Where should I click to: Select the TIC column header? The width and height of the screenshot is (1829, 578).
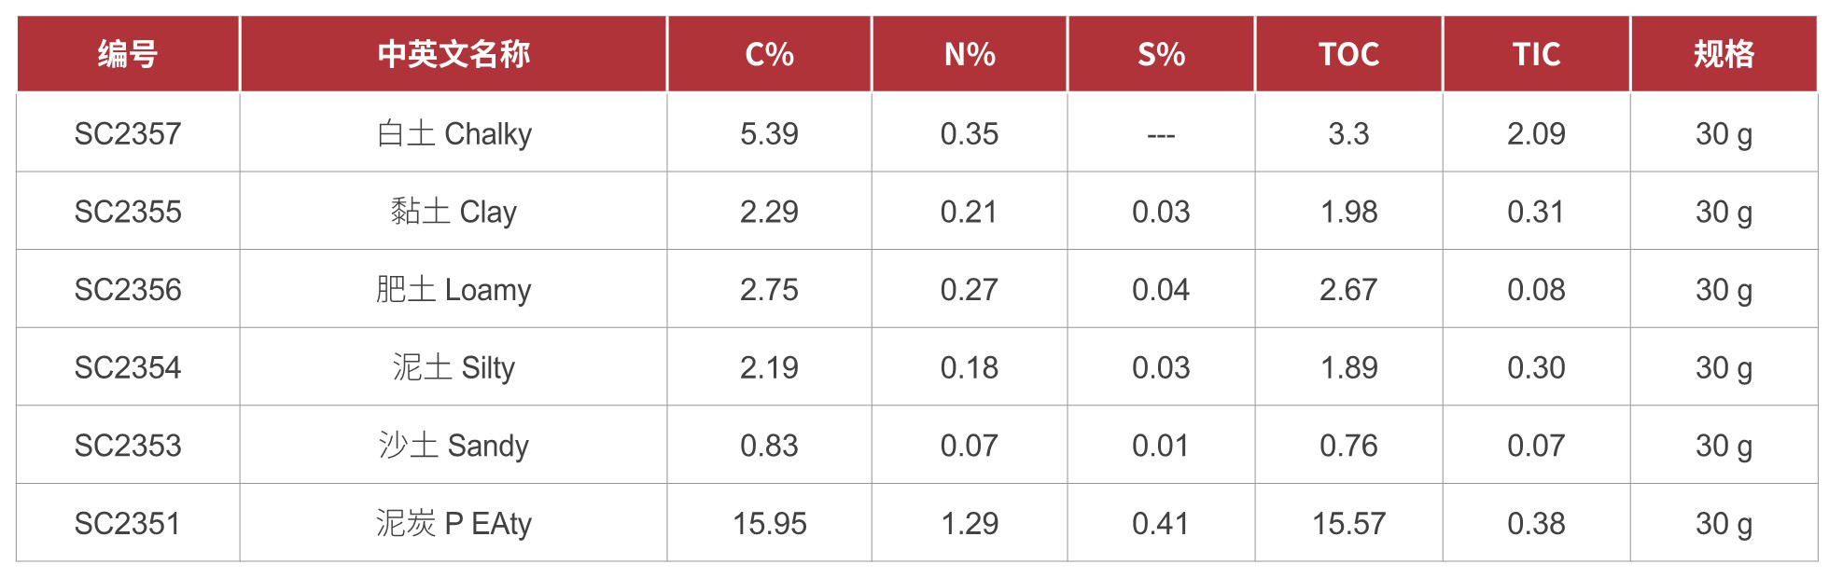click(1536, 54)
